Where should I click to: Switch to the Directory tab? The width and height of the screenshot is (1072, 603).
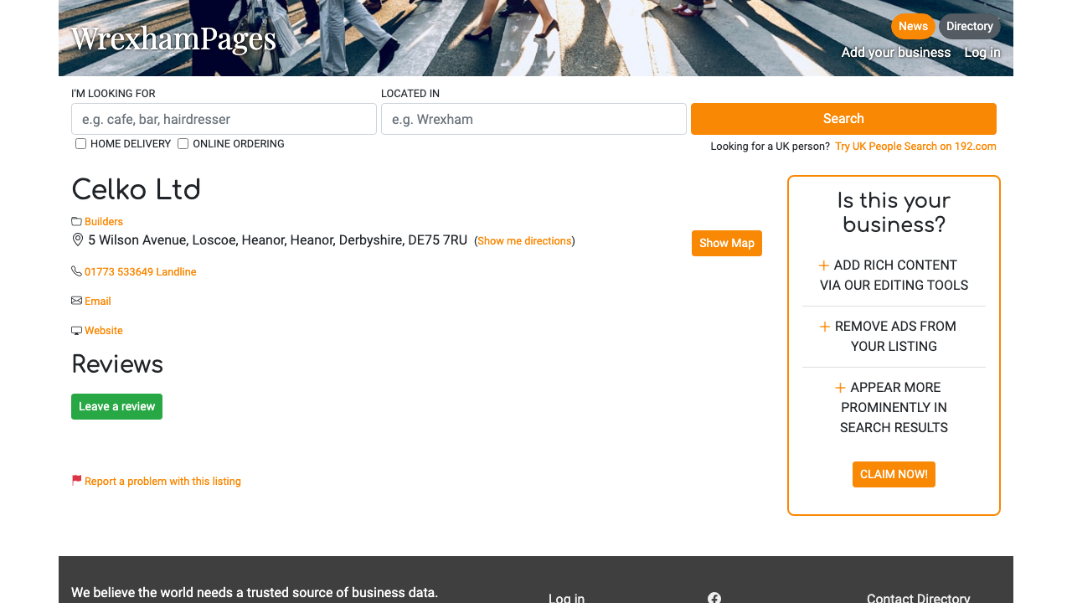tap(969, 26)
